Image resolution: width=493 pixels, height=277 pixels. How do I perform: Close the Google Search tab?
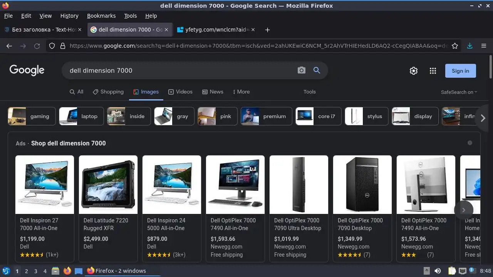[x=166, y=30]
